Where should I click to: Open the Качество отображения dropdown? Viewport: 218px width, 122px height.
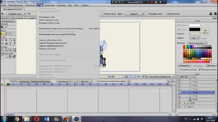pyautogui.click(x=161, y=77)
